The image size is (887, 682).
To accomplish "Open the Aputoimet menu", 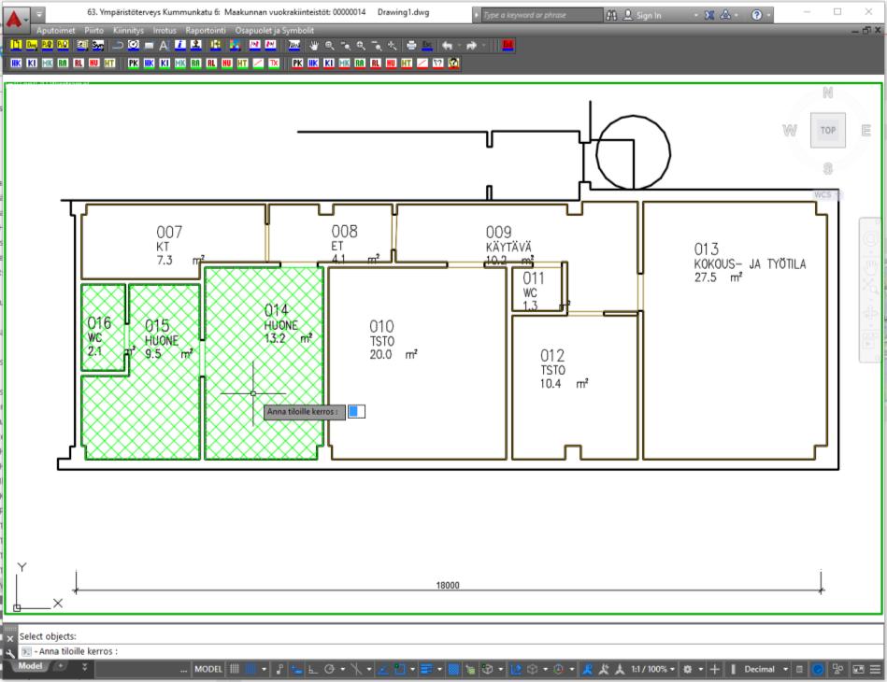I will click(x=55, y=31).
